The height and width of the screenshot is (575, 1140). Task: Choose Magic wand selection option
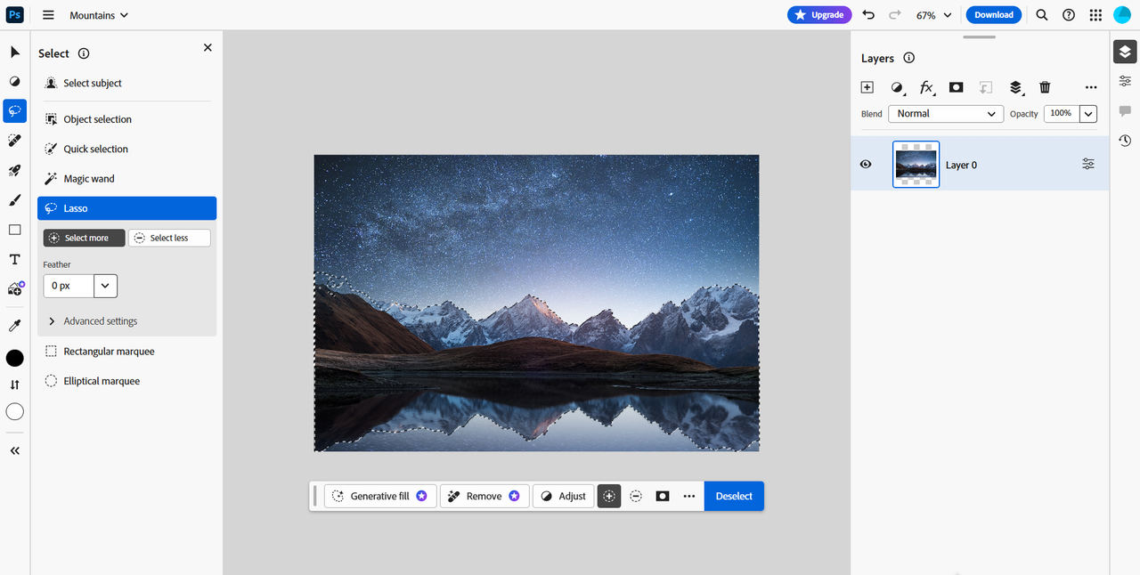coord(89,179)
